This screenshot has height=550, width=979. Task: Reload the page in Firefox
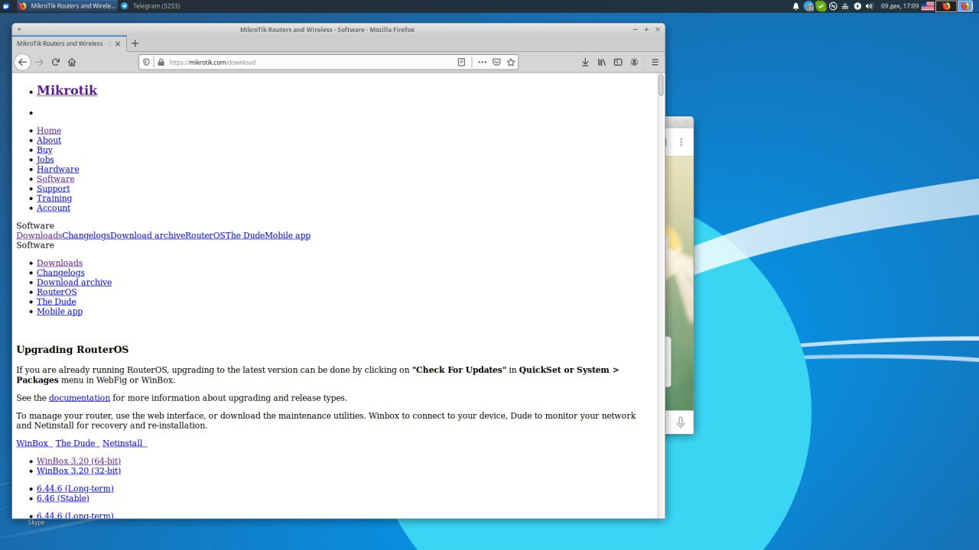click(55, 62)
